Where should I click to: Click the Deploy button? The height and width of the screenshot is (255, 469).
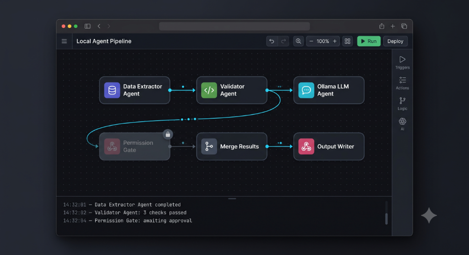(395, 41)
